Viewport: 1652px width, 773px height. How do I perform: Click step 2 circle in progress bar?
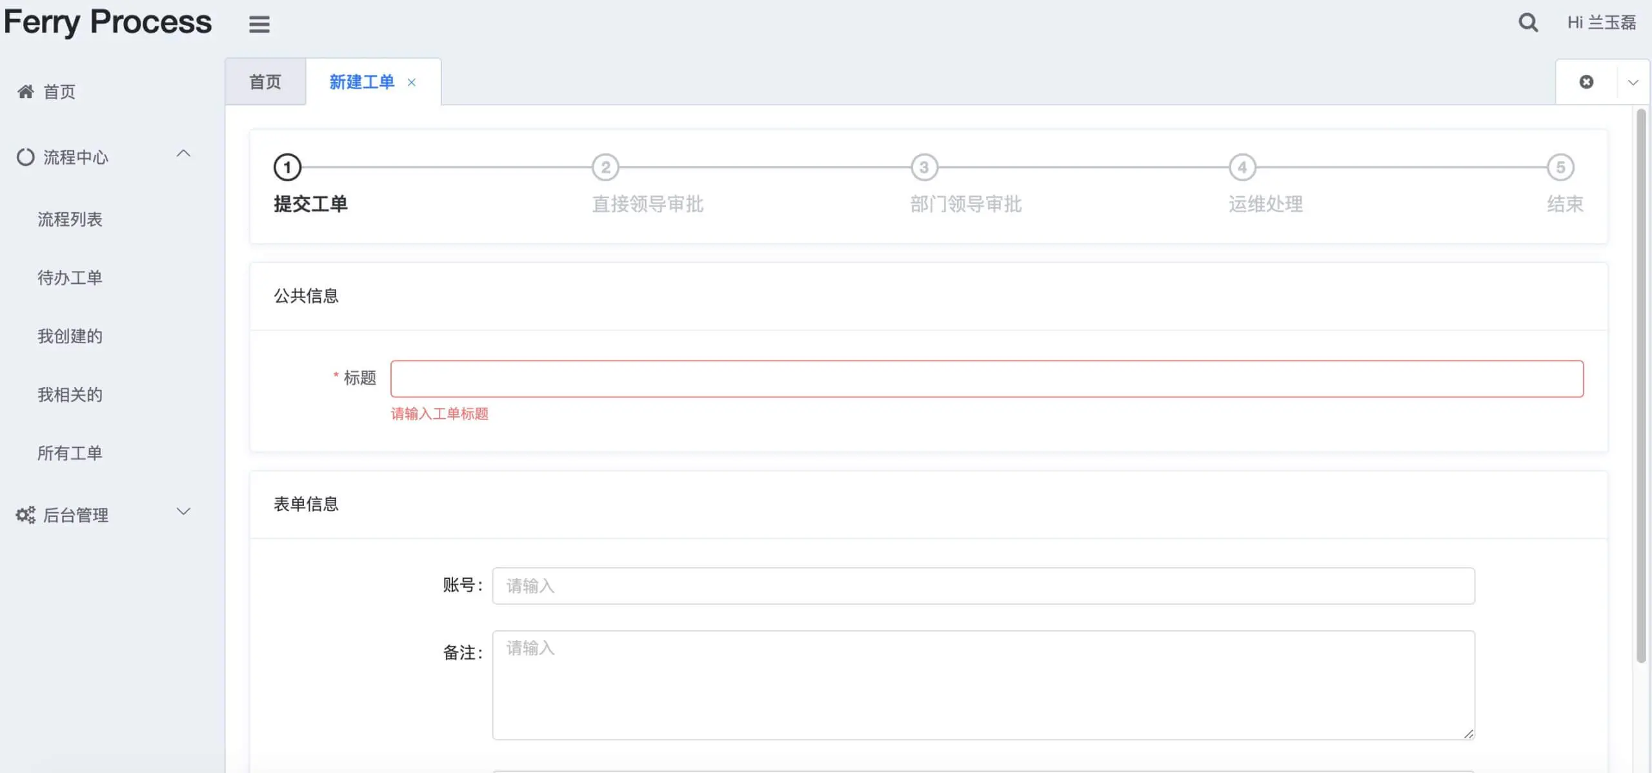point(605,168)
